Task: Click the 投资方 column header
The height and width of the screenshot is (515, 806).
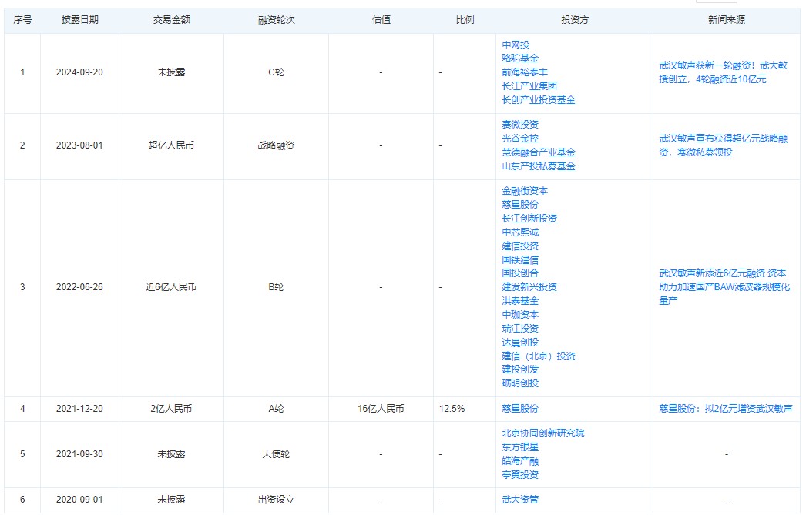Action: tap(575, 20)
